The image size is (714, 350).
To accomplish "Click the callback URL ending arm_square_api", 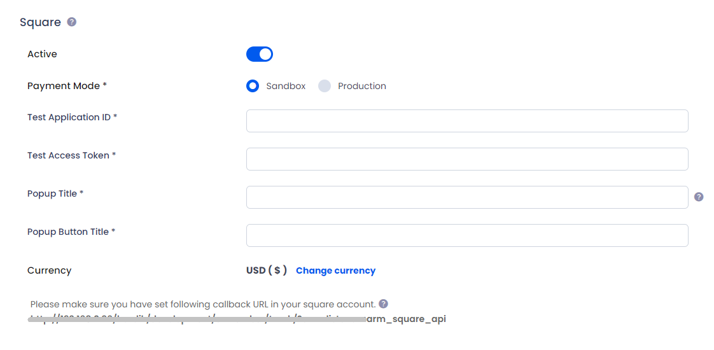I will tap(238, 319).
